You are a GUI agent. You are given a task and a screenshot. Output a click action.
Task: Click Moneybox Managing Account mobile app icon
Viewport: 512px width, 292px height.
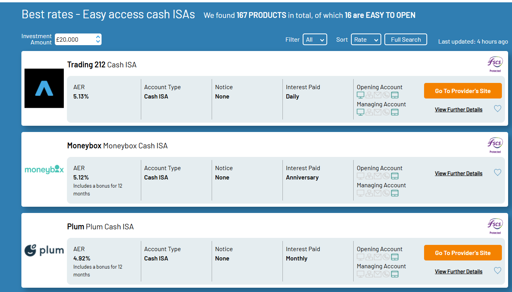pos(395,193)
